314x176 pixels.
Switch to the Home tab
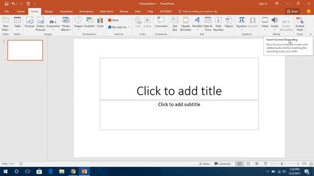click(x=21, y=11)
